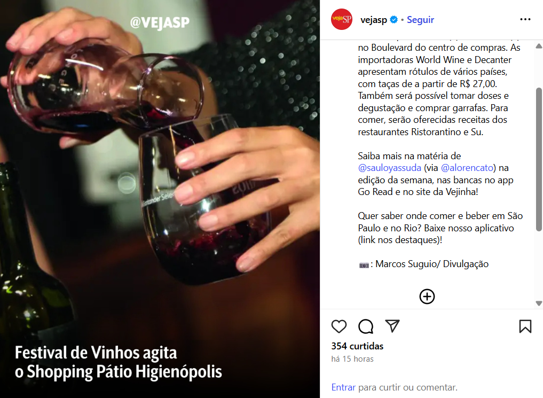
Task: View who liked via 354 curtidas
Action: [357, 346]
